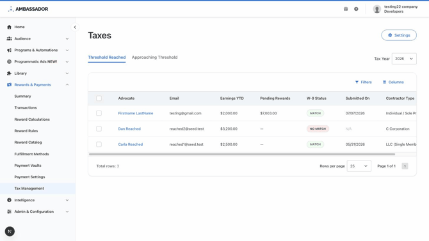
Task: Click the Rewards & Payments money icon
Action: tap(10, 85)
